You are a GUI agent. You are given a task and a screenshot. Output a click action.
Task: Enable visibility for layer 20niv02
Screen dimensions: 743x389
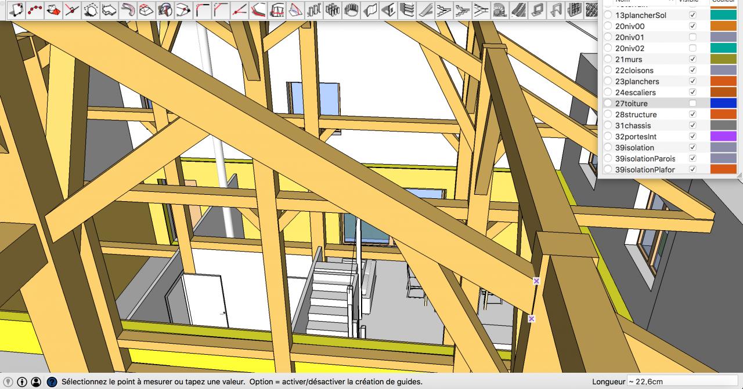pyautogui.click(x=692, y=48)
